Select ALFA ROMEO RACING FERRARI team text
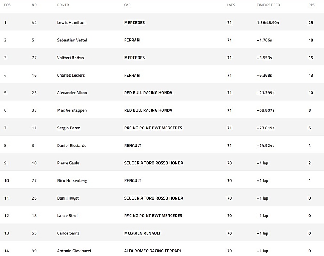 pos(153,251)
